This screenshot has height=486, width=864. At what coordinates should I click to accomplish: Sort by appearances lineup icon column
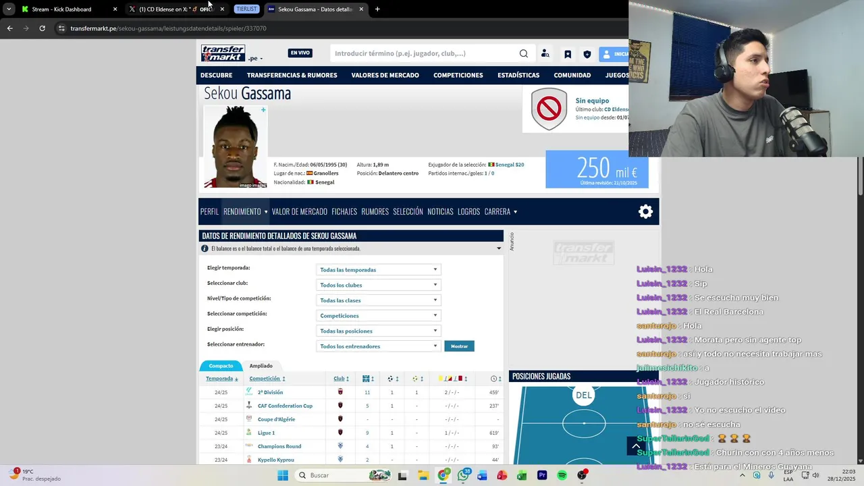(366, 379)
